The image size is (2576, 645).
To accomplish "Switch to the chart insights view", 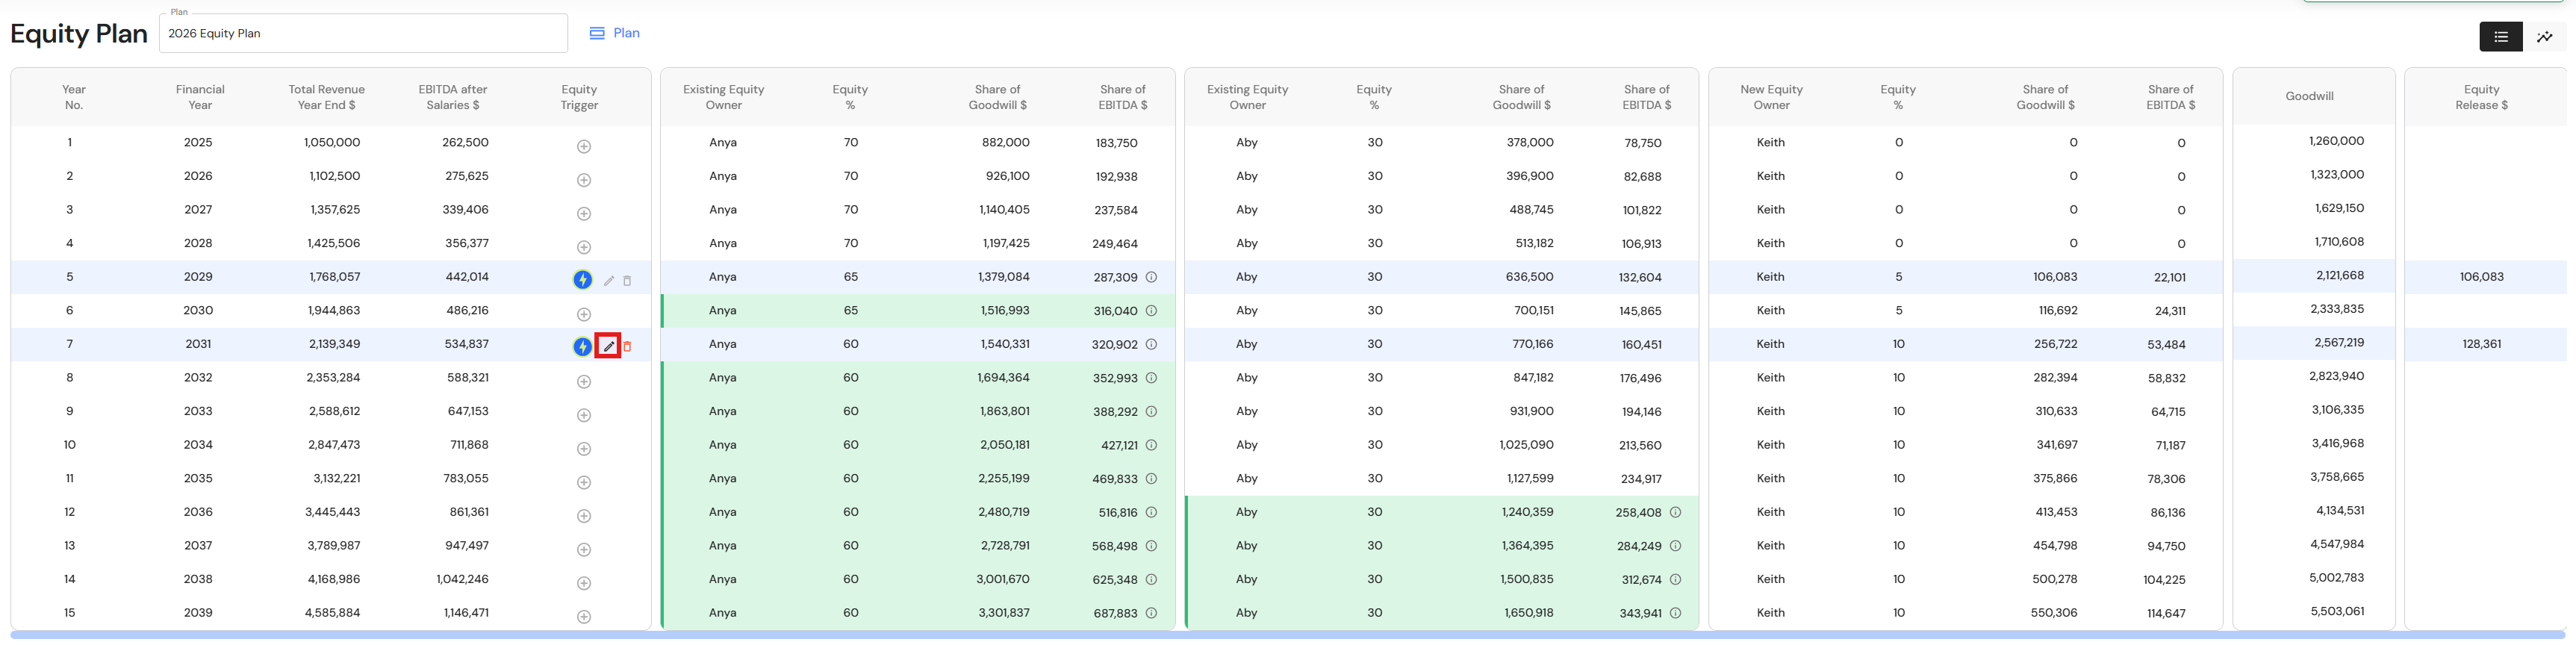I will [x=2544, y=37].
